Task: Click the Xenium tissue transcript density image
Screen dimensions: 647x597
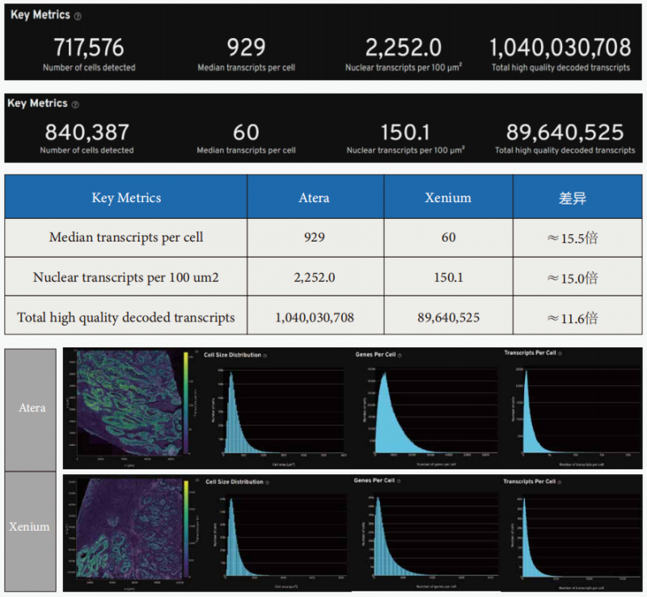Action: pos(130,529)
